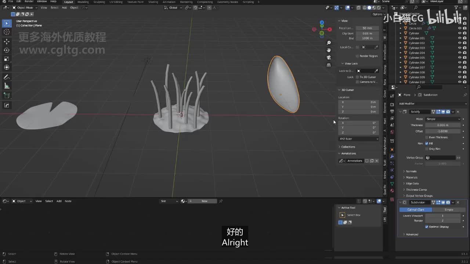Adjust the Solidify Thickness field
This screenshot has width=470, height=264.
click(443, 125)
